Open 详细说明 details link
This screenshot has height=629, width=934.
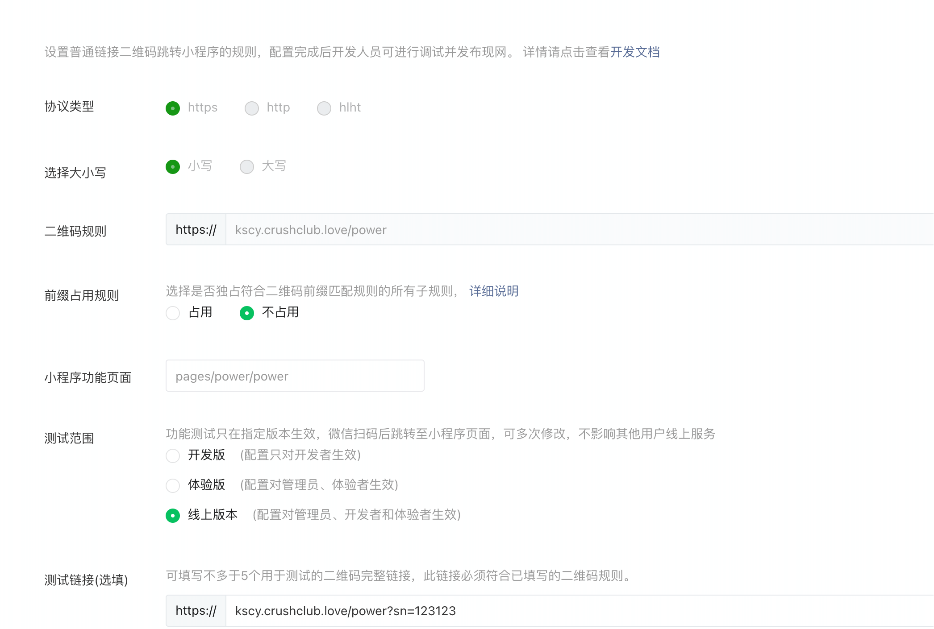point(494,291)
